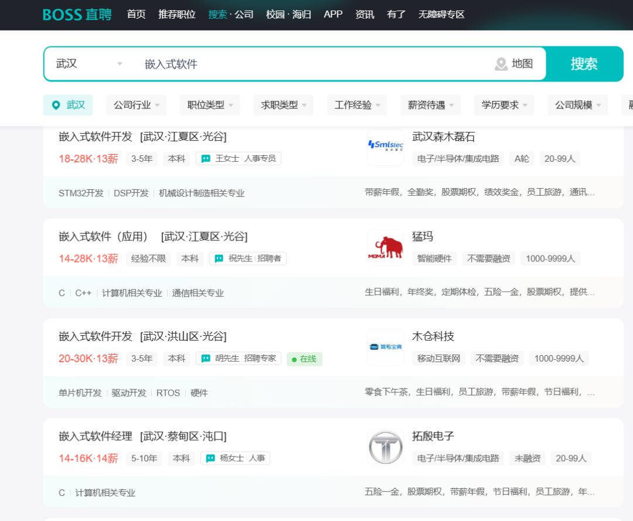Viewport: 633px width, 521px height.
Task: Open the 木仓科技 company logo
Action: point(386,347)
